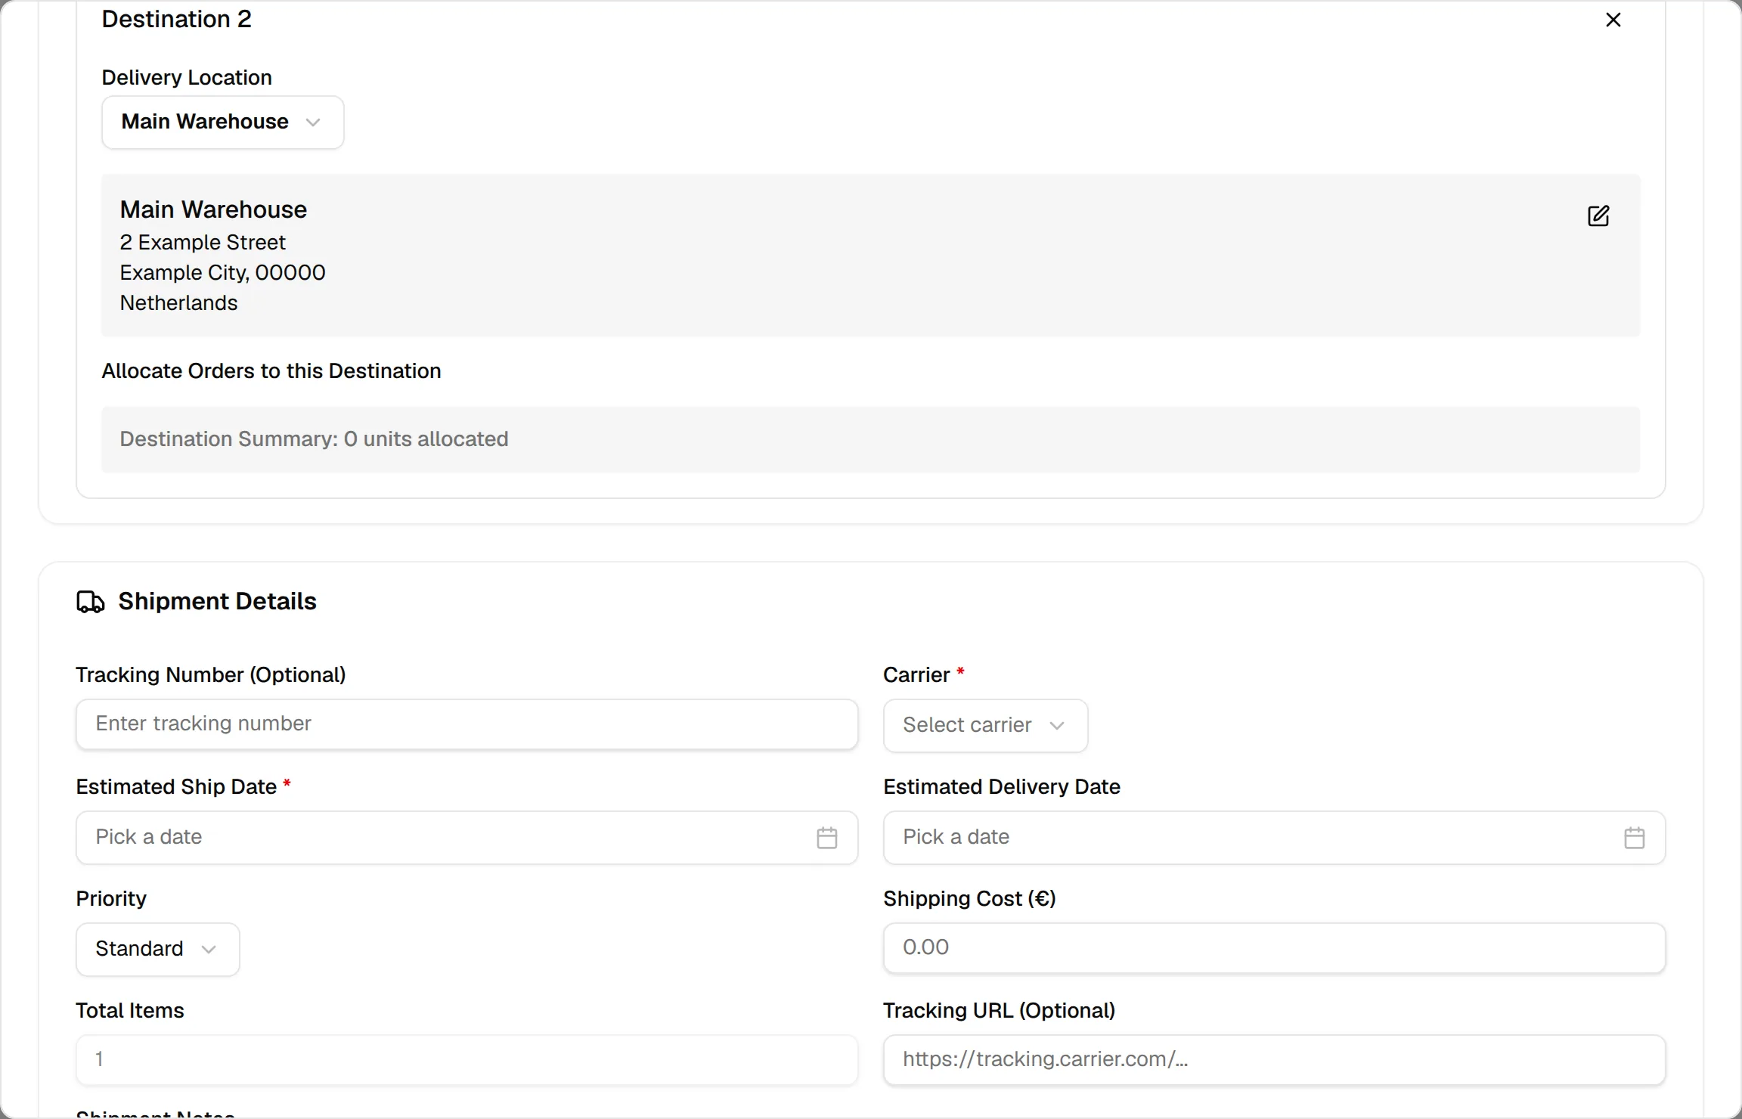Image resolution: width=1742 pixels, height=1119 pixels.
Task: Remove Destination 2 with the X icon
Action: (x=1613, y=20)
